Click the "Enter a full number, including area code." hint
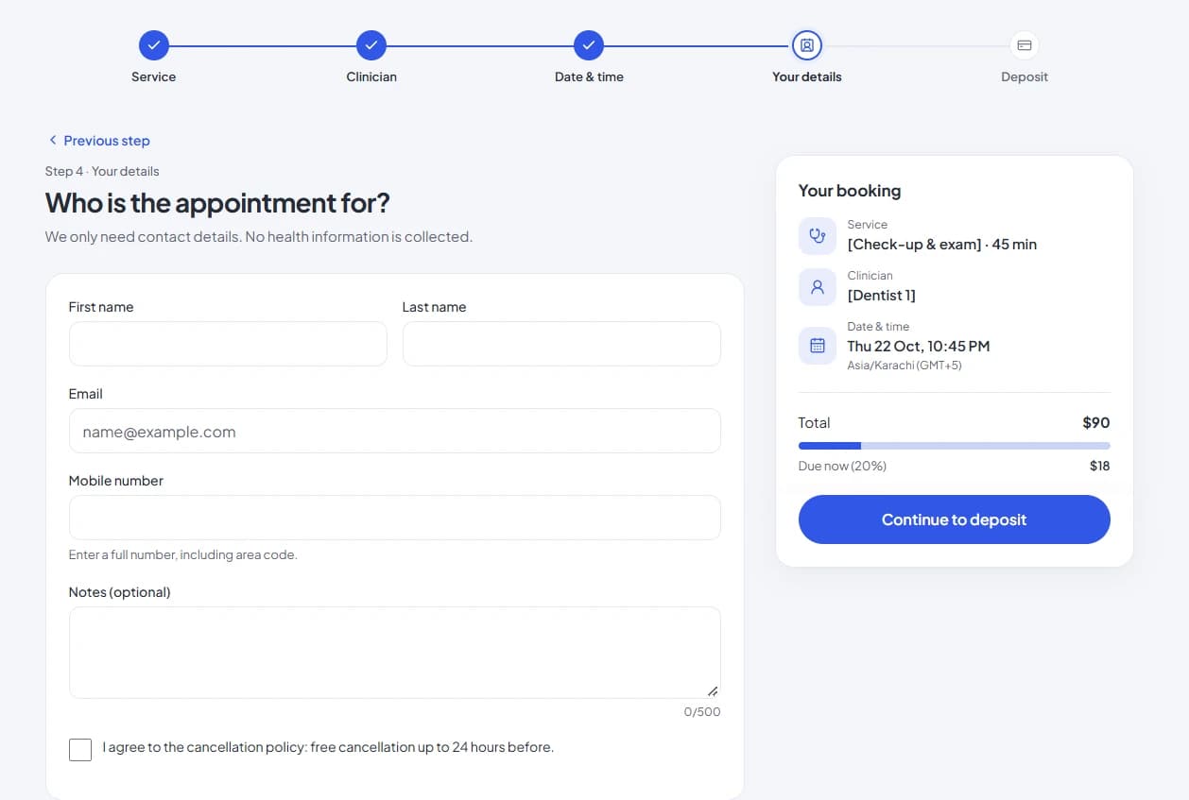This screenshot has width=1189, height=800. [x=183, y=555]
